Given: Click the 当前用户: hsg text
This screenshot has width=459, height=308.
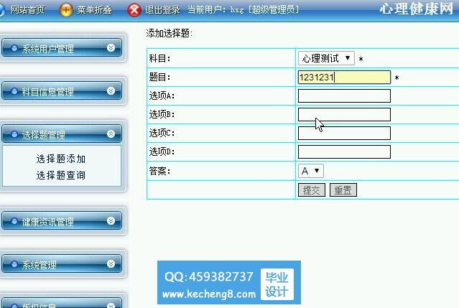Looking at the screenshot, I should click(x=215, y=10).
